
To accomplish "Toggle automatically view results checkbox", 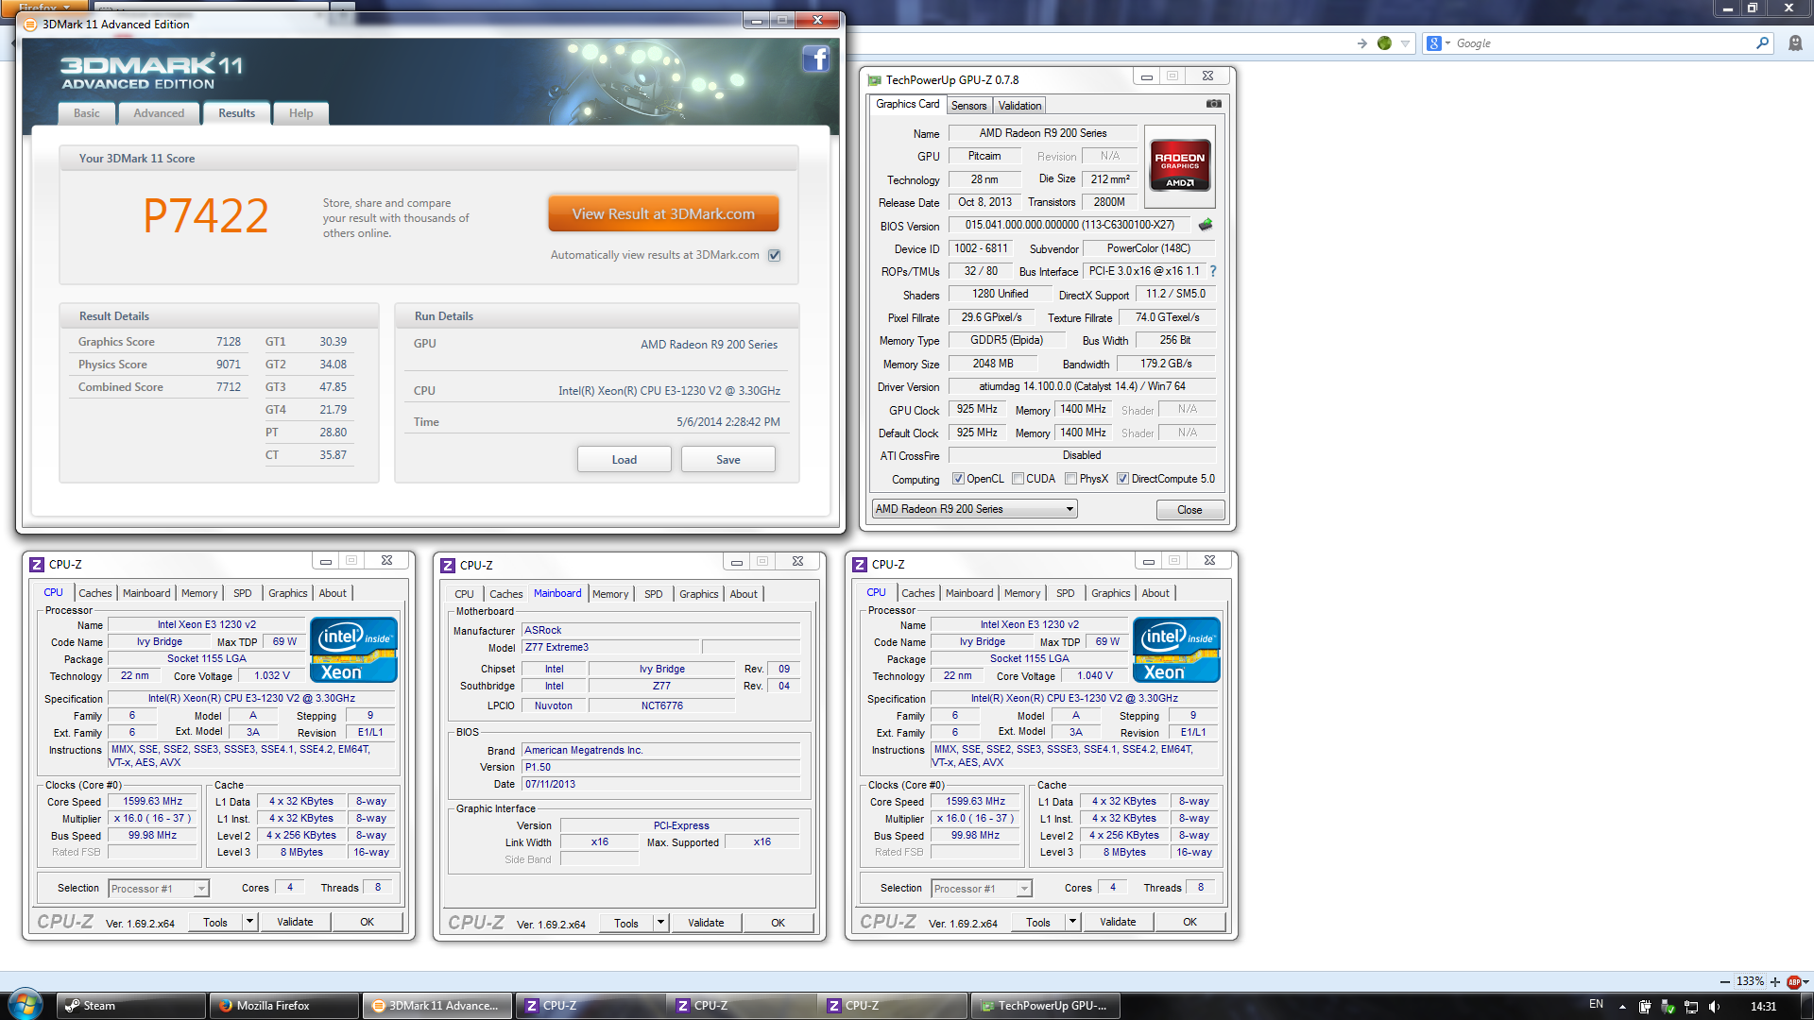I will 775,255.
